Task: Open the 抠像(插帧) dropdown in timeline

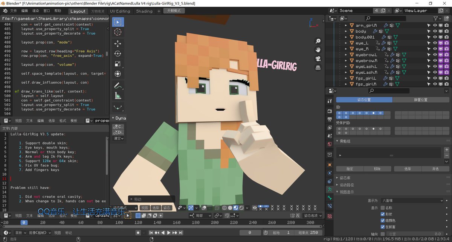Action: click(x=40, y=233)
